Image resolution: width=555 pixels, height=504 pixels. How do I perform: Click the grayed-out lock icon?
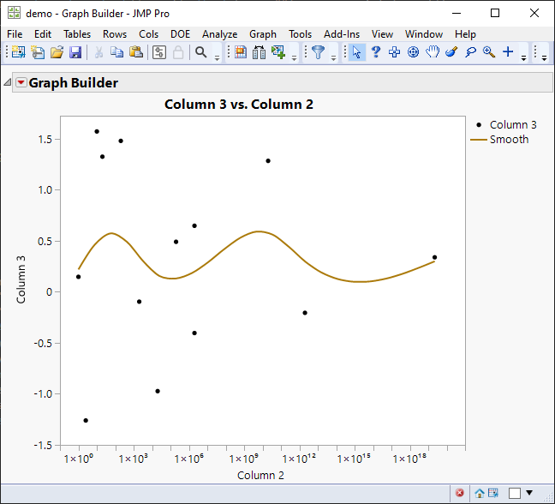tap(178, 52)
